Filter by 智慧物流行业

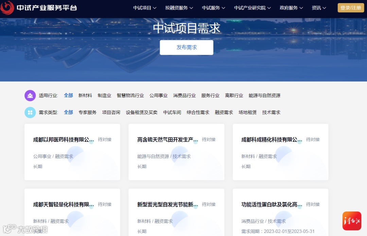130,96
